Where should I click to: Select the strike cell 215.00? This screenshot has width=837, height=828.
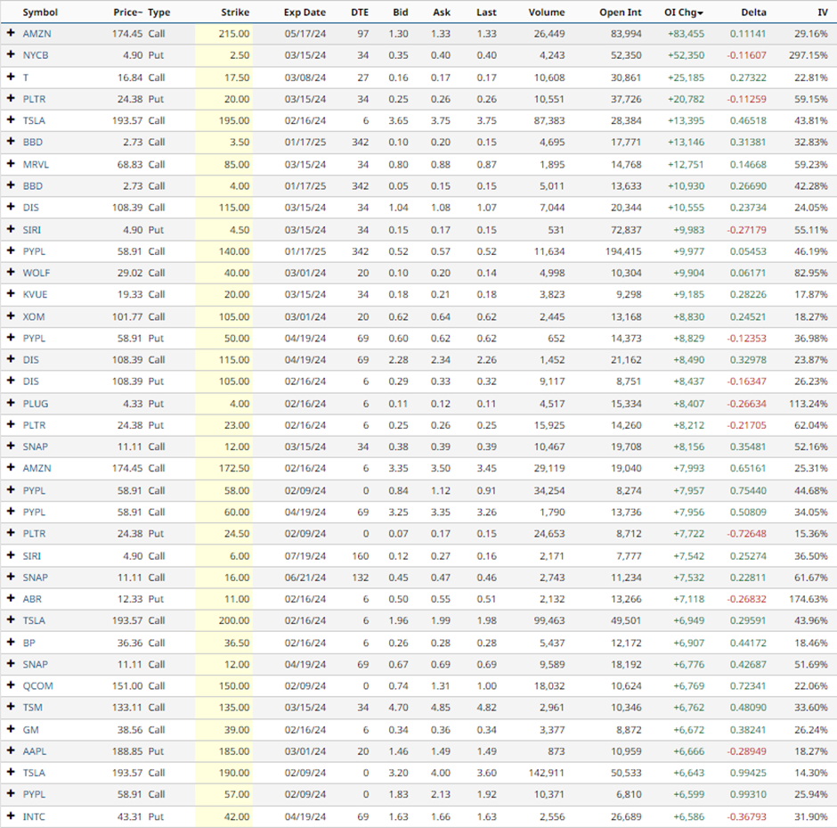(x=234, y=34)
